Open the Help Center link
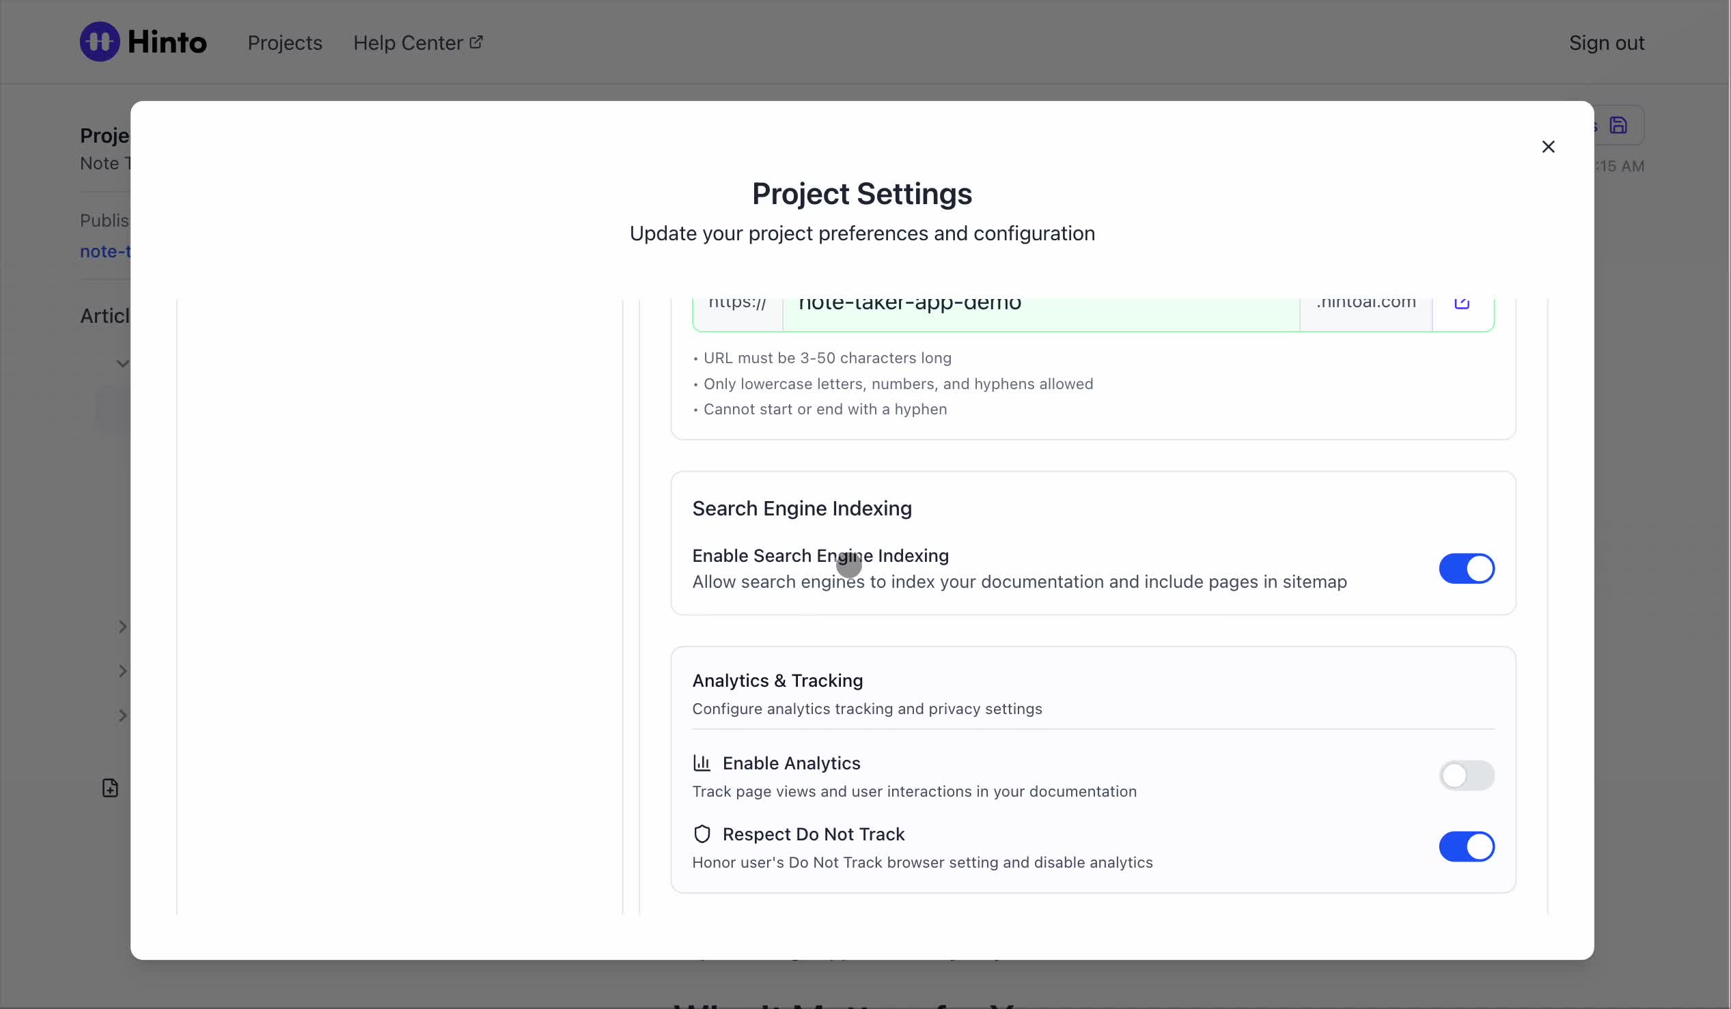1731x1009 pixels. coord(408,42)
